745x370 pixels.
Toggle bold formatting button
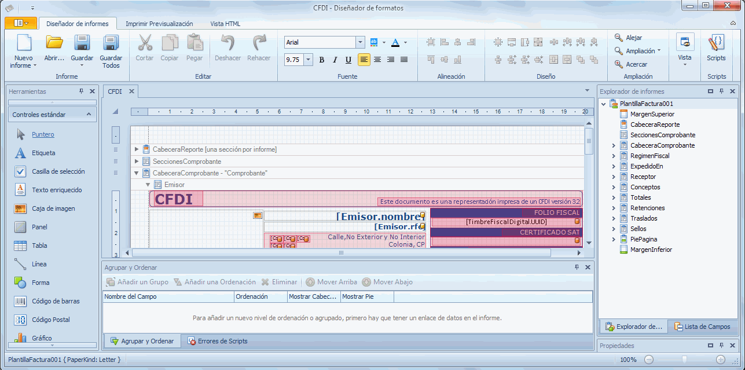(322, 60)
